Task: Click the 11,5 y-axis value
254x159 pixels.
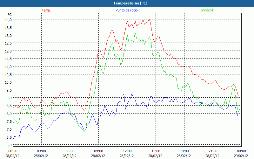Action: click(9, 59)
